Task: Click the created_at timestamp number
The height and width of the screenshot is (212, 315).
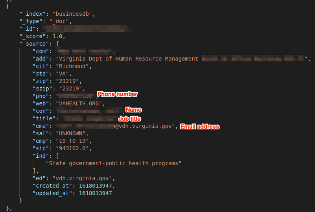Action: [x=96, y=186]
